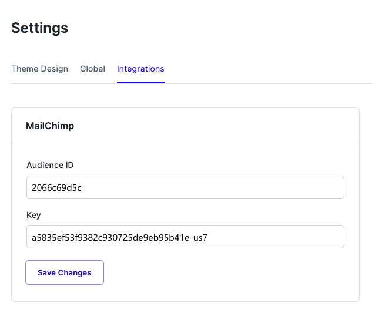Click empty space right of Save Changes

pyautogui.click(x=235, y=272)
